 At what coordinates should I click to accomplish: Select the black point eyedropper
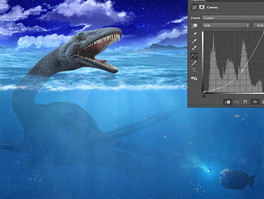[194, 34]
